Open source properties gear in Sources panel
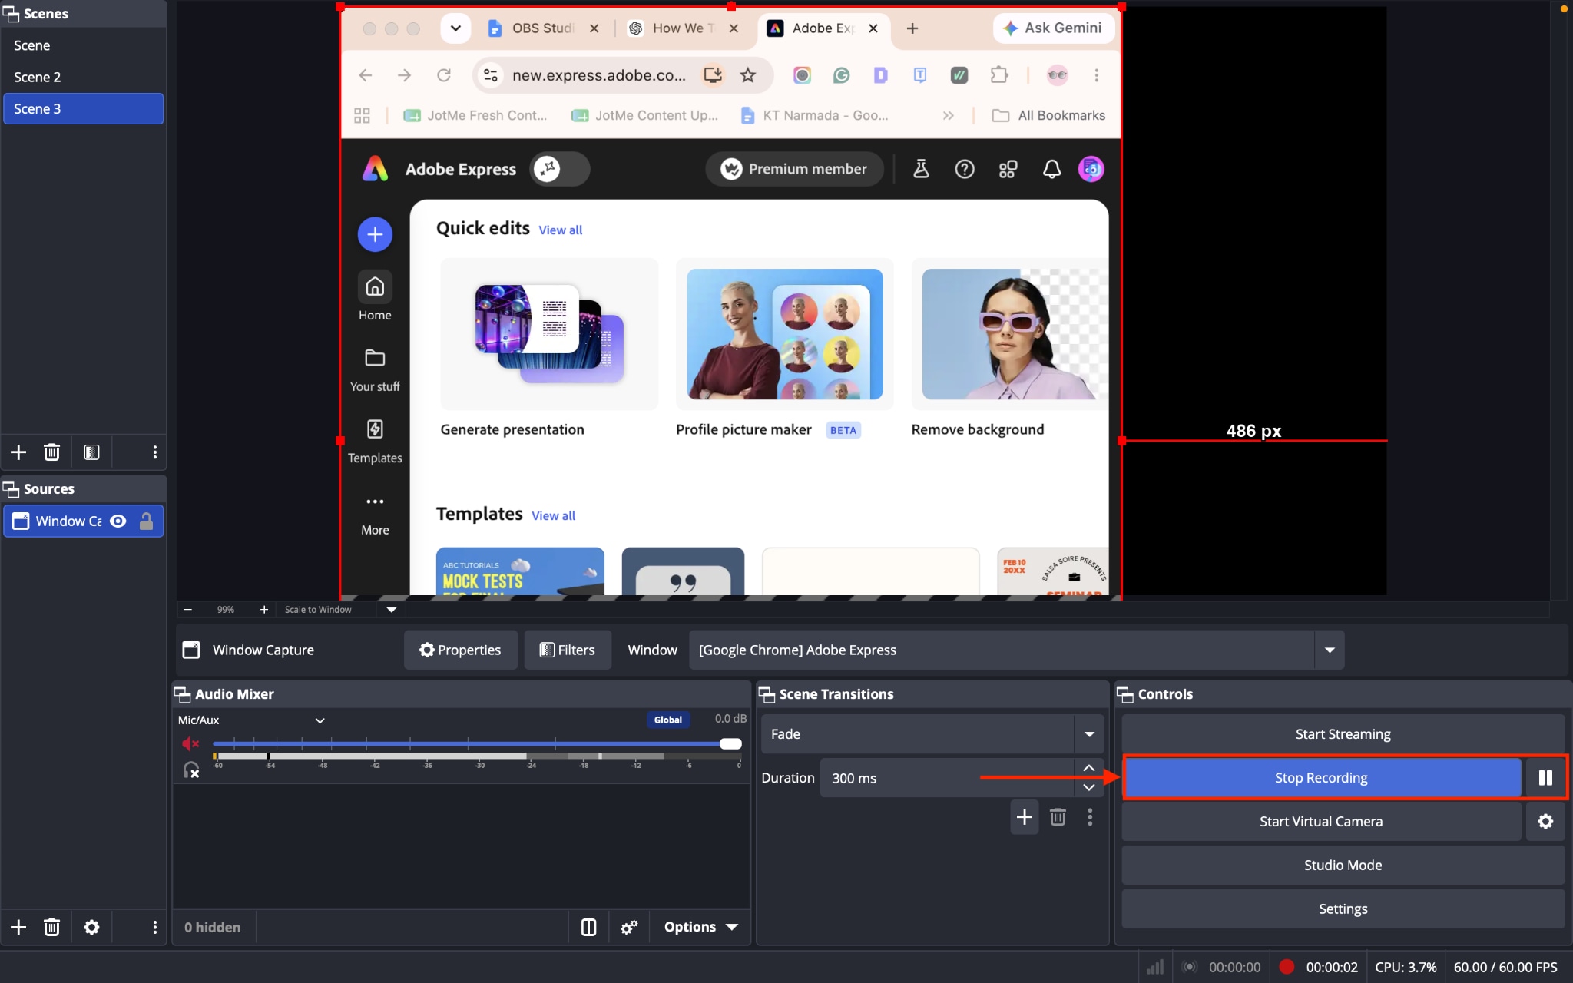This screenshot has height=983, width=1573. (x=91, y=927)
